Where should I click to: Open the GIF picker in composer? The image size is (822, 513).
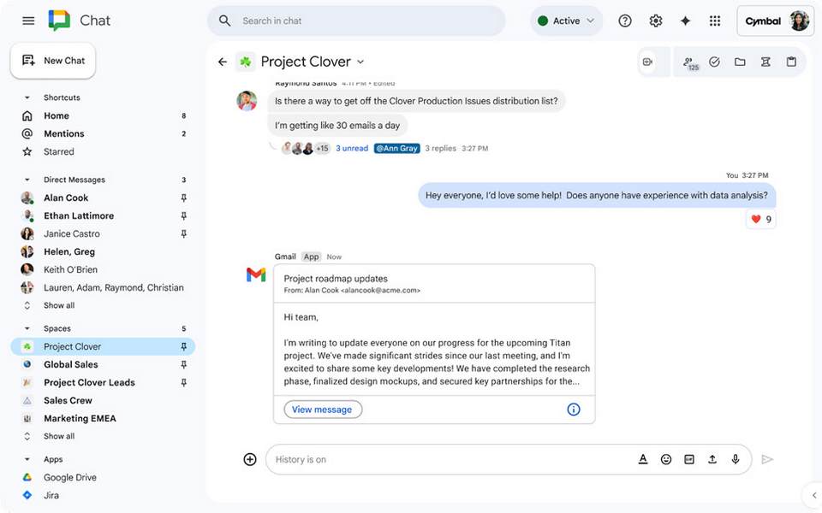click(689, 459)
